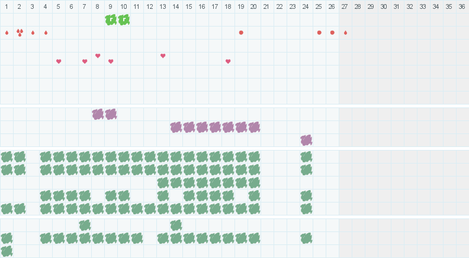Select the triple red drops icon on day 2
The width and height of the screenshot is (469, 258).
click(20, 32)
